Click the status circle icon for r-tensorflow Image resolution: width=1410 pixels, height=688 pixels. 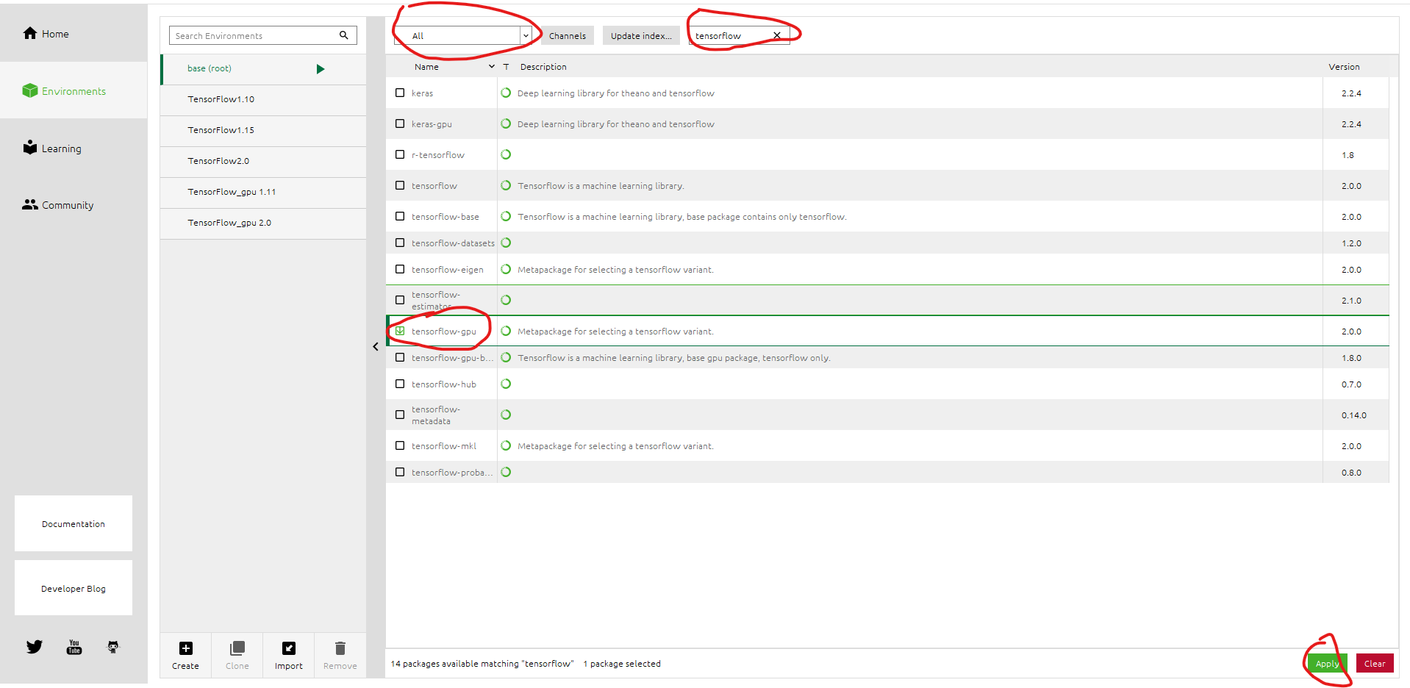coord(506,154)
